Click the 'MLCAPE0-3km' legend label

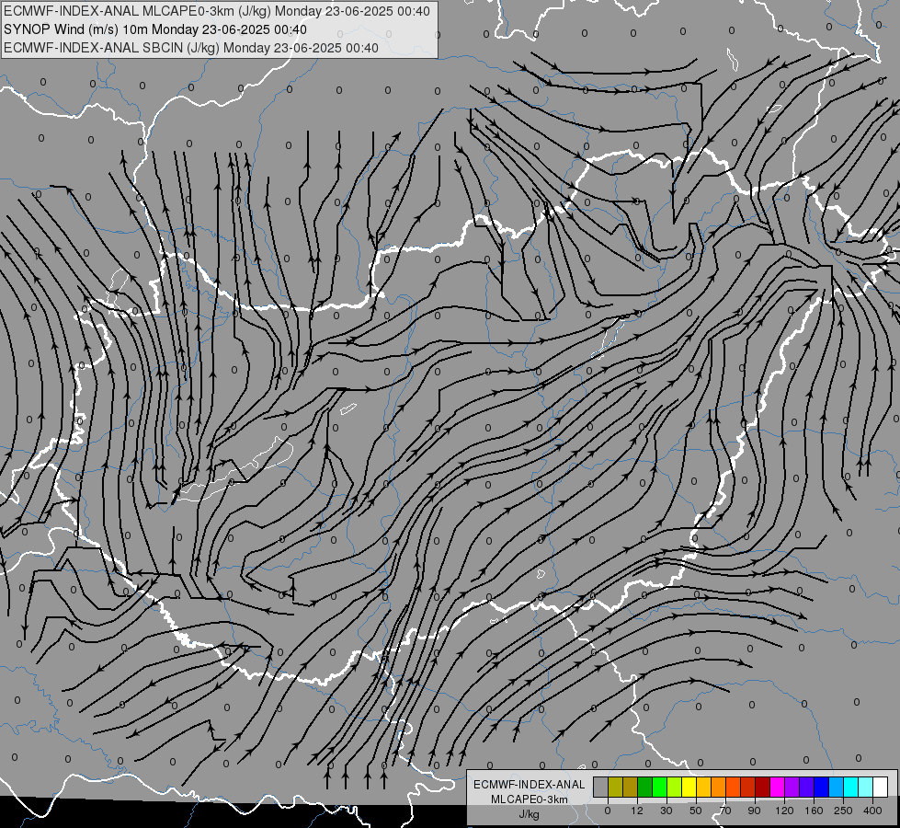click(530, 799)
